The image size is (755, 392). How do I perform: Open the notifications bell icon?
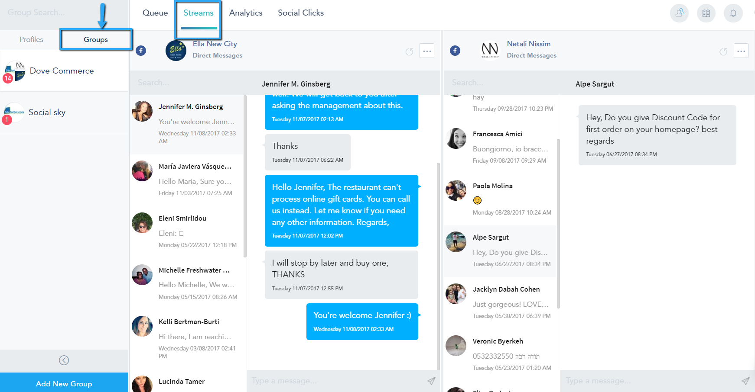tap(733, 13)
